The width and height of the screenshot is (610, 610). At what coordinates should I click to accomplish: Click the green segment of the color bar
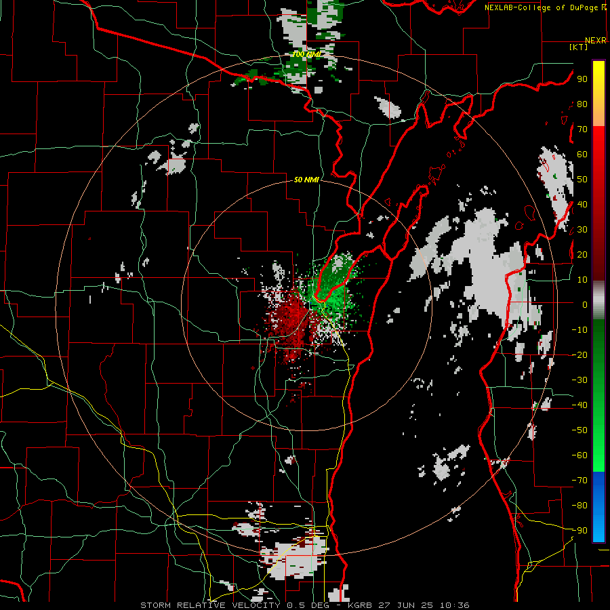[598, 395]
